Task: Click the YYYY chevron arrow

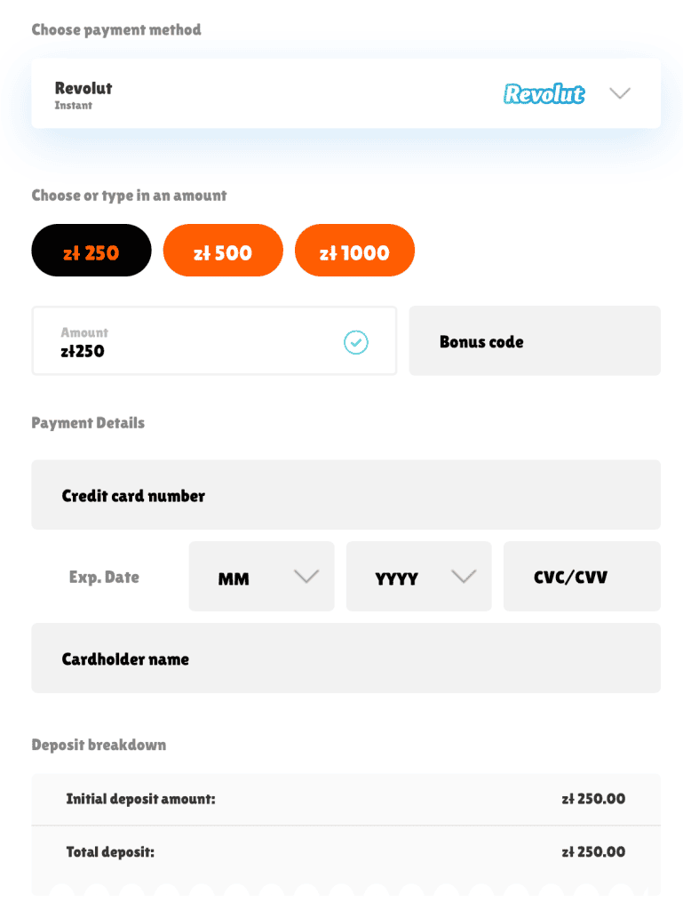Action: click(464, 576)
